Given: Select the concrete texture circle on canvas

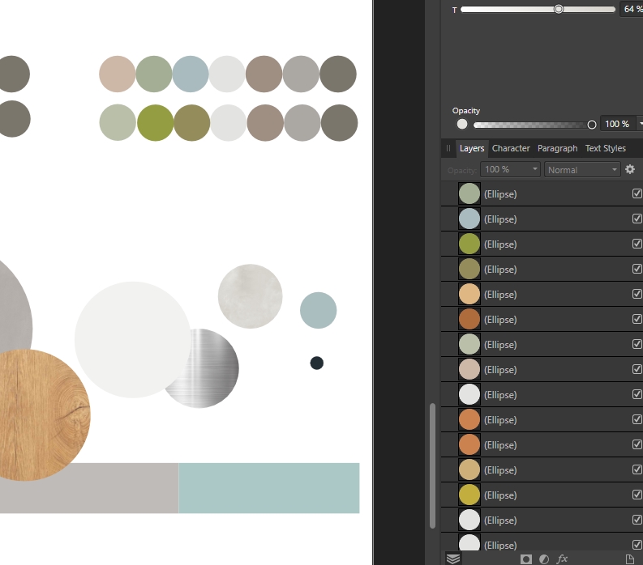Looking at the screenshot, I should (251, 296).
